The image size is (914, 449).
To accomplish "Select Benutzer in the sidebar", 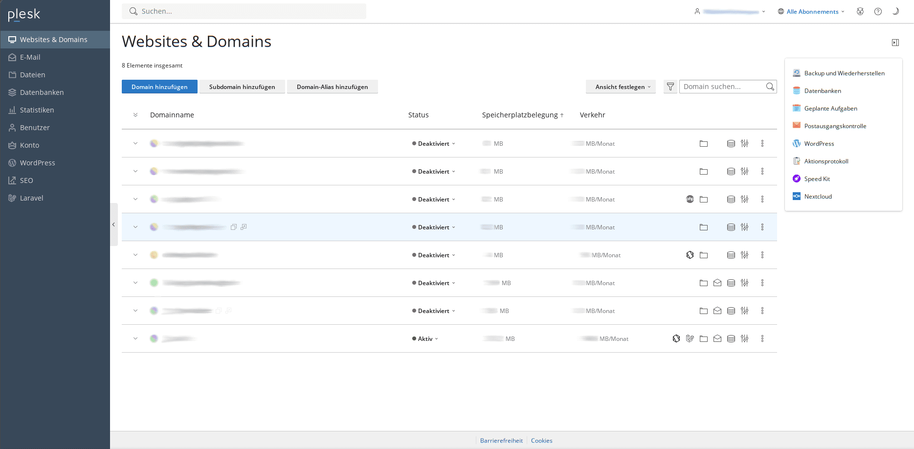I will pyautogui.click(x=55, y=128).
